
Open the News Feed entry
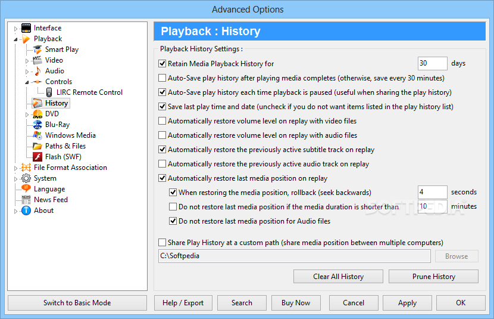51,200
